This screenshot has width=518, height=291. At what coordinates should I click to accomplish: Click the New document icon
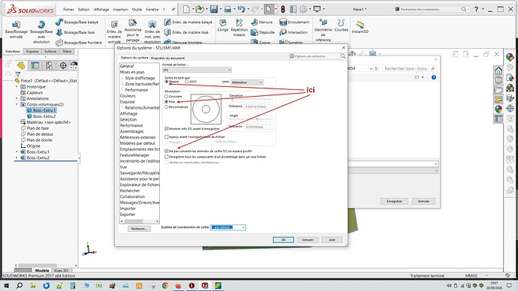(186, 9)
